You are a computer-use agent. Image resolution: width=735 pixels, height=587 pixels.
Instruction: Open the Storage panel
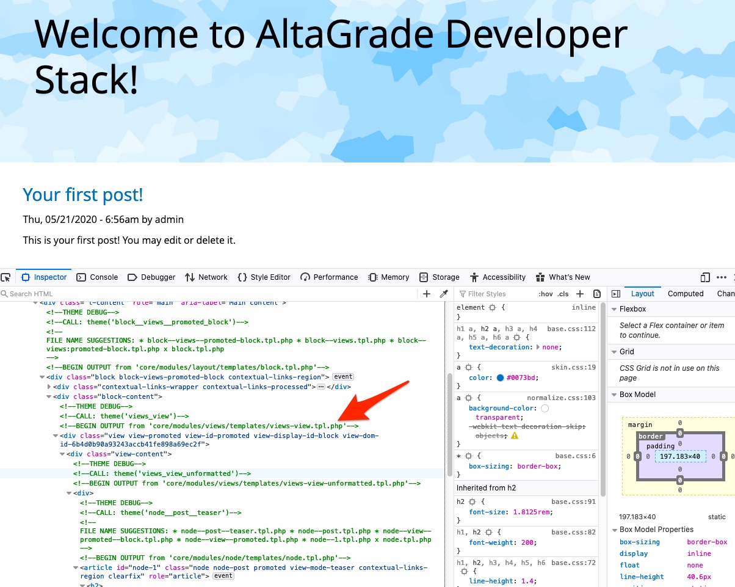tap(439, 277)
